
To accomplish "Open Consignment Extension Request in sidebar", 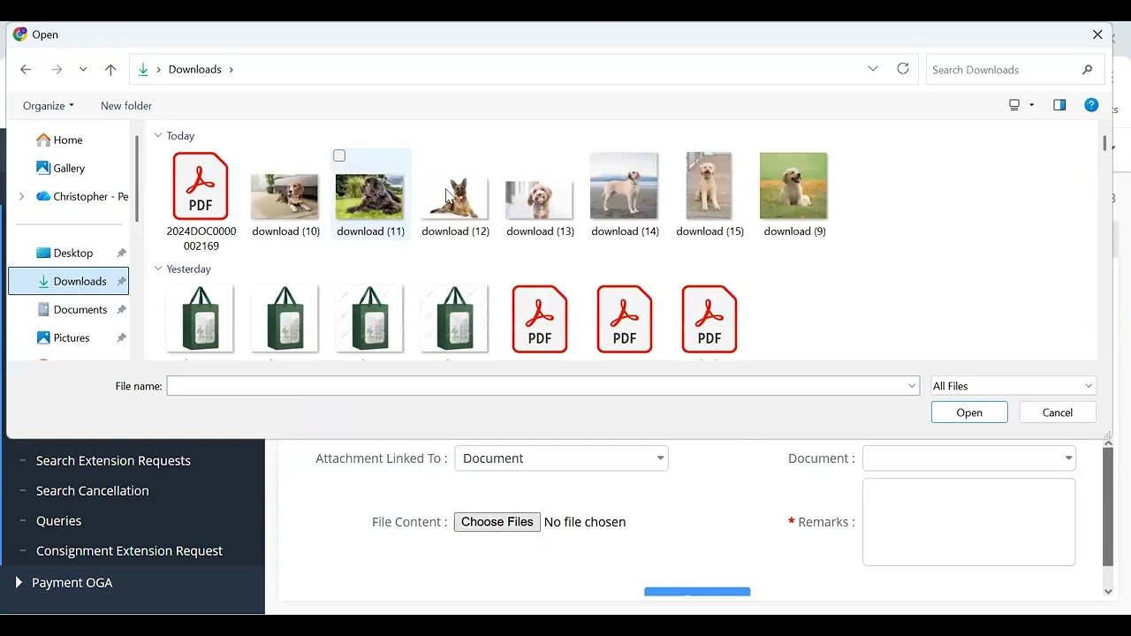I will (x=129, y=551).
